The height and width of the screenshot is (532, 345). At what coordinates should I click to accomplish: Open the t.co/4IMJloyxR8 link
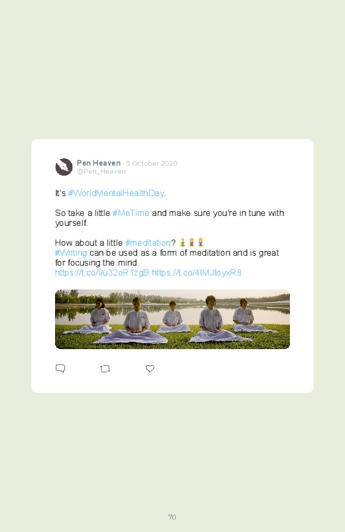point(196,273)
